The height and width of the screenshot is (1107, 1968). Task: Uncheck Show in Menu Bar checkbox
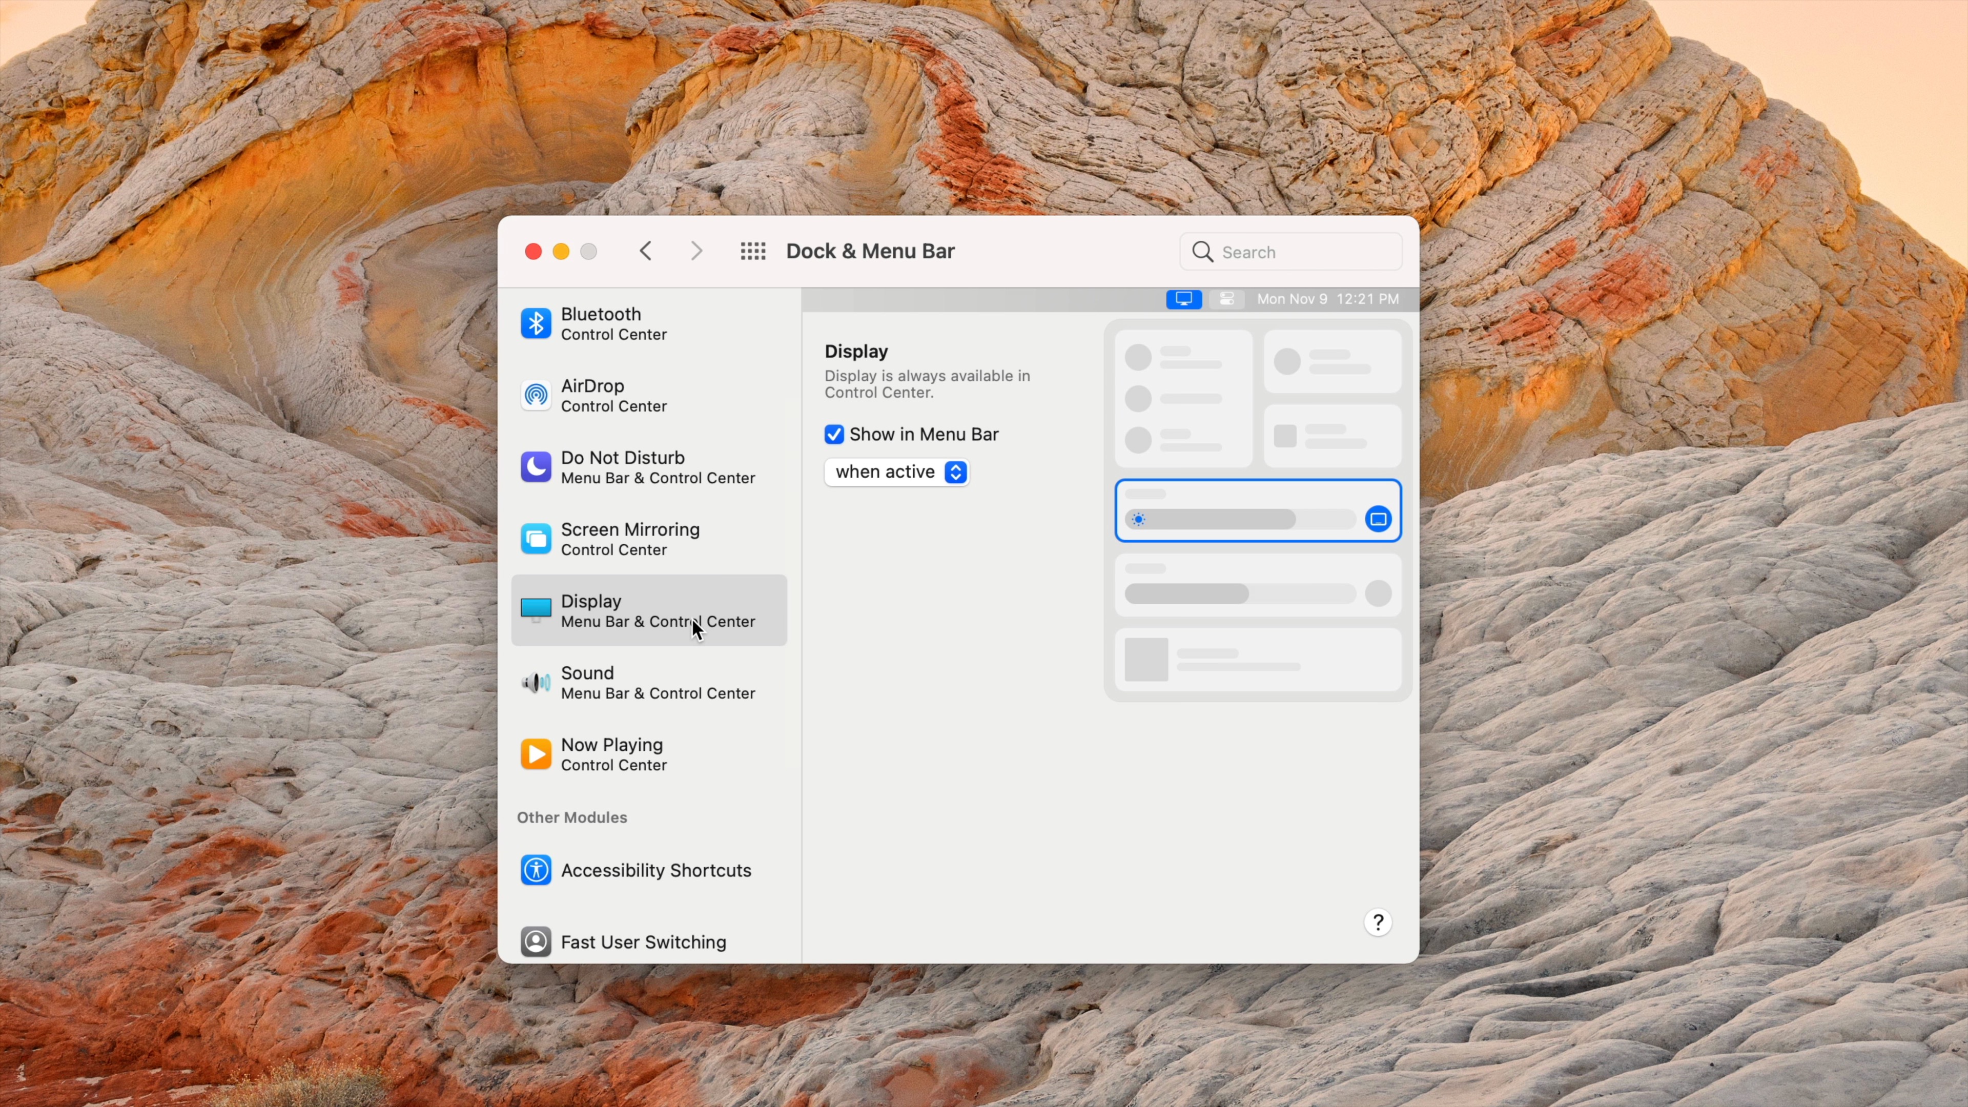click(x=834, y=435)
